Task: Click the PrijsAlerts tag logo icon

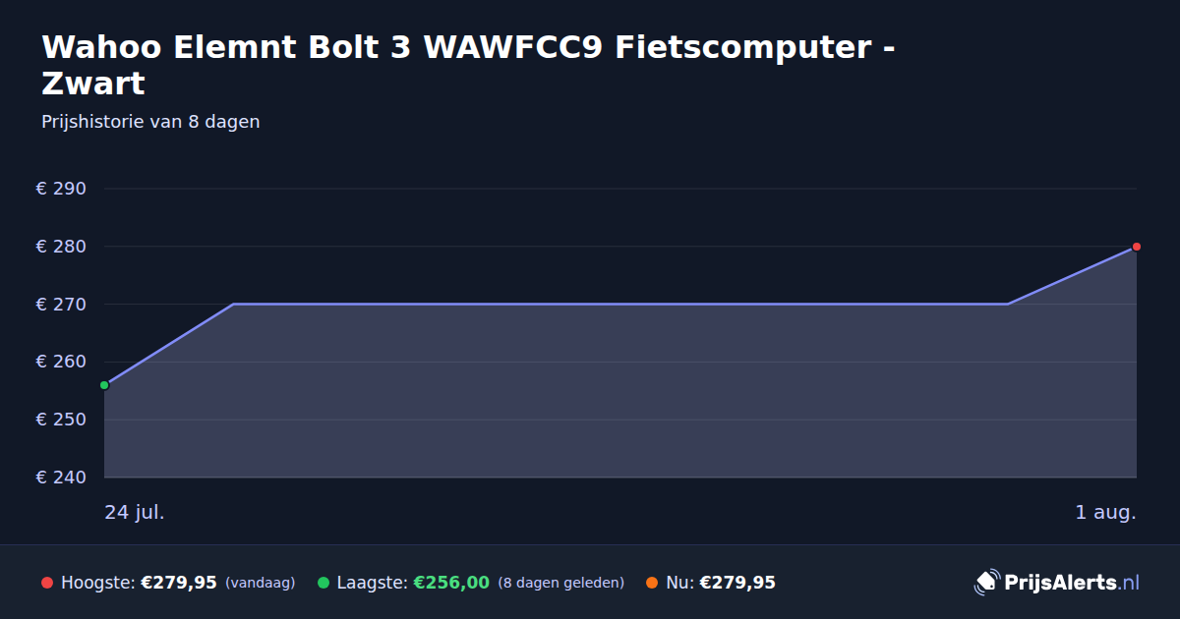Action: coord(986,583)
